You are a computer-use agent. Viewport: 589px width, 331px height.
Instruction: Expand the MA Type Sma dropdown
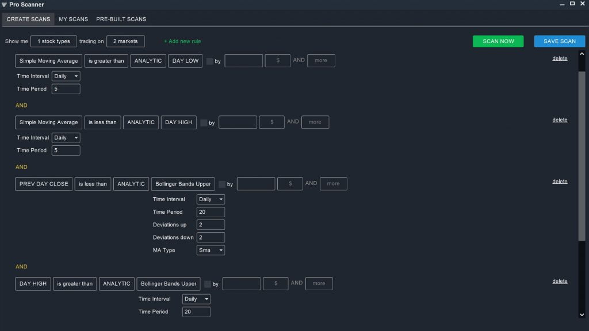211,251
